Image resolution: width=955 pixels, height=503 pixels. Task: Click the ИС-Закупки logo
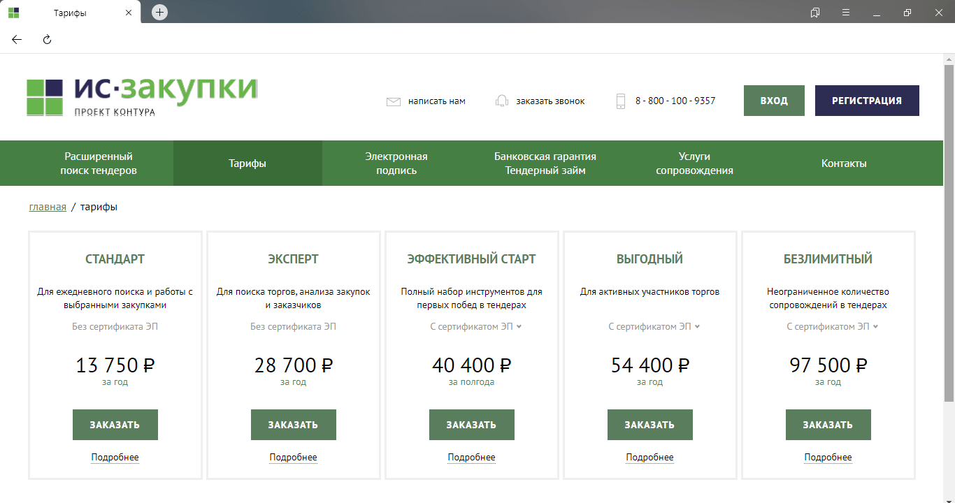142,96
